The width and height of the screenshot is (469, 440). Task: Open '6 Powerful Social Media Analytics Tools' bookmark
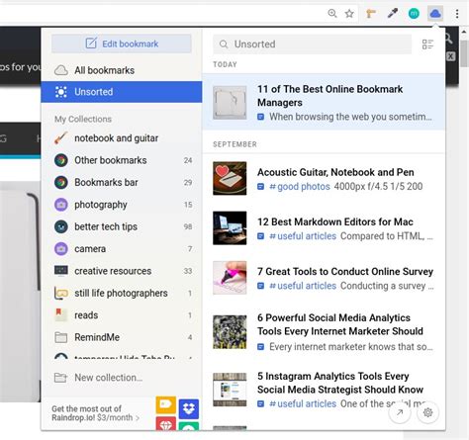pyautogui.click(x=324, y=331)
